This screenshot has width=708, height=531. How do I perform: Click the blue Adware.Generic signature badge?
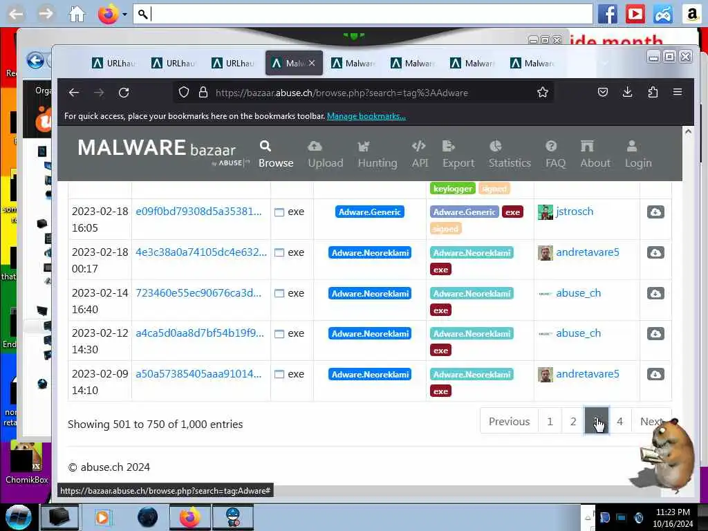[x=370, y=212]
